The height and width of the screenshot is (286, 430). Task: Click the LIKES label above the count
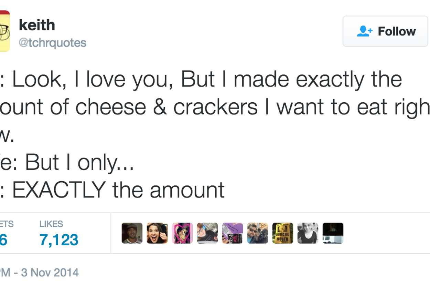coord(51,224)
